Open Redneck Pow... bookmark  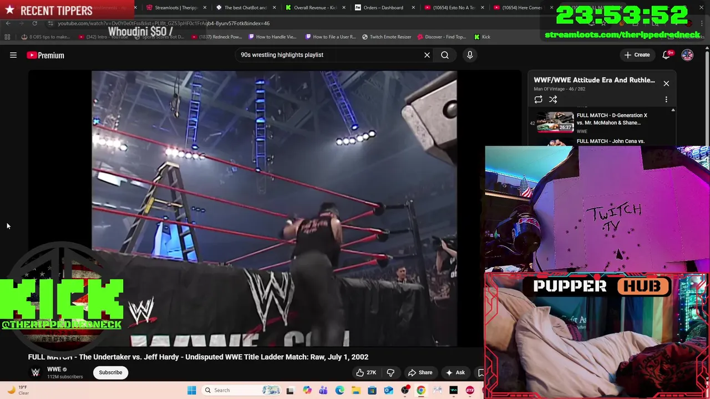216,37
